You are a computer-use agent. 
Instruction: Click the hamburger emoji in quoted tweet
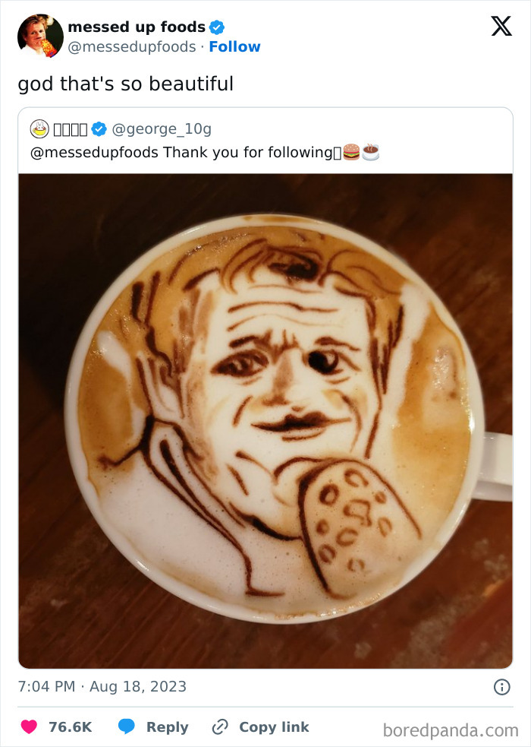pos(351,152)
